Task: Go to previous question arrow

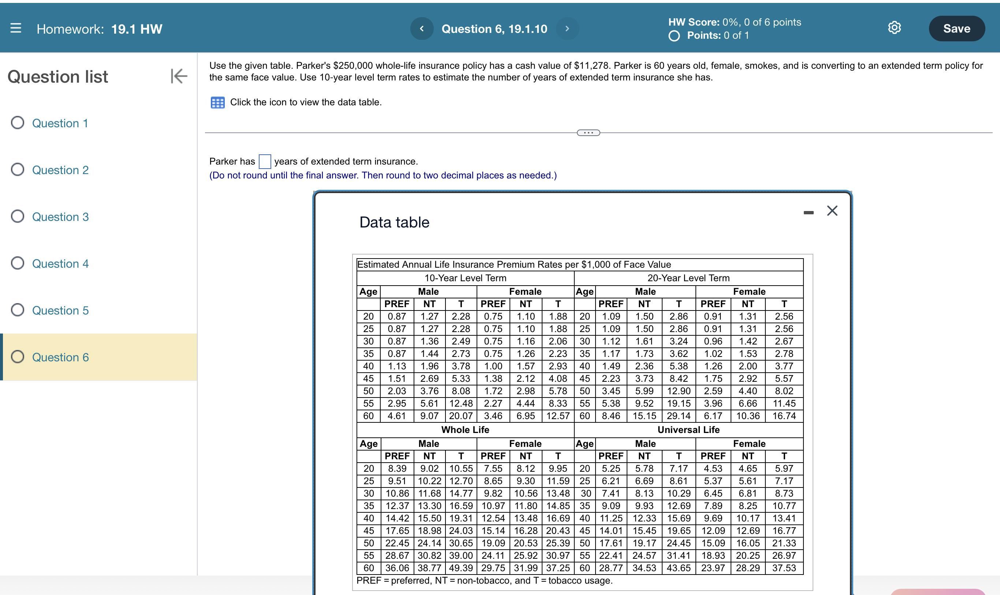Action: click(x=421, y=29)
